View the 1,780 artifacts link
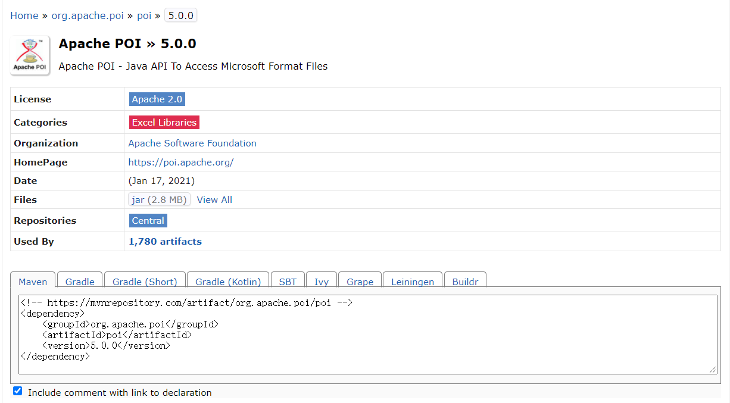Viewport: 730px width, 403px height. pos(165,242)
